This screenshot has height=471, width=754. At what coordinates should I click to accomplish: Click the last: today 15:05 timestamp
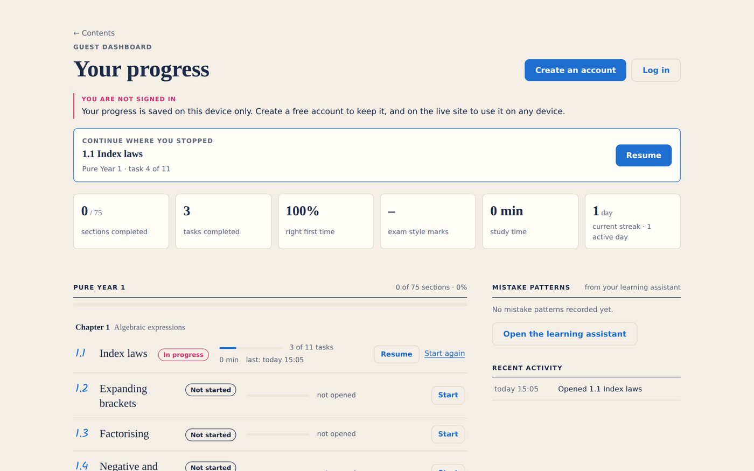pyautogui.click(x=275, y=360)
